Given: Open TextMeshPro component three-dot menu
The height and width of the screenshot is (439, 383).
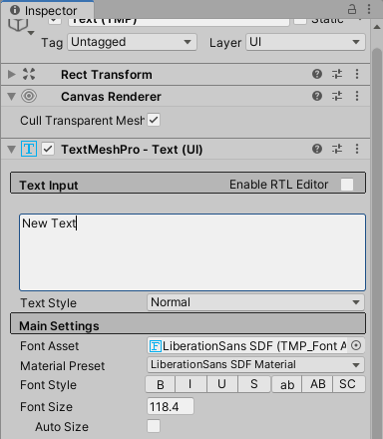Looking at the screenshot, I should tap(357, 149).
